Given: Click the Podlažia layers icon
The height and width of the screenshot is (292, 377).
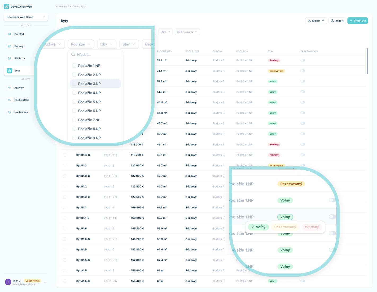Looking at the screenshot, I should click(9, 58).
